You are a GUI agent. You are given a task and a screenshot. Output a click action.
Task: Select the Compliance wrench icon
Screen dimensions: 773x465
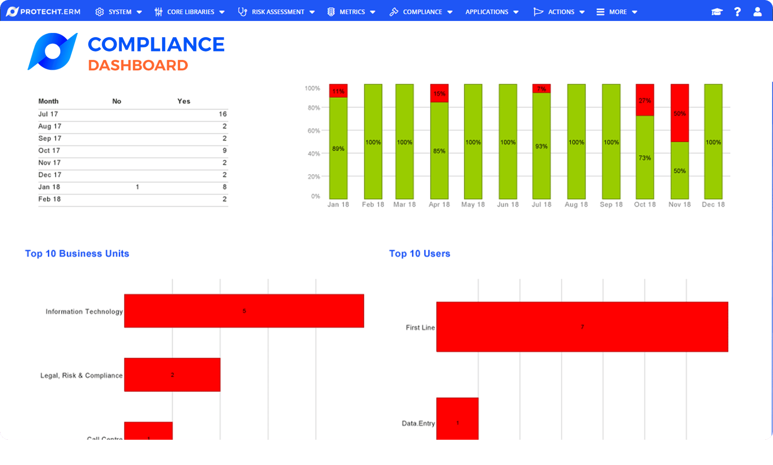394,11
